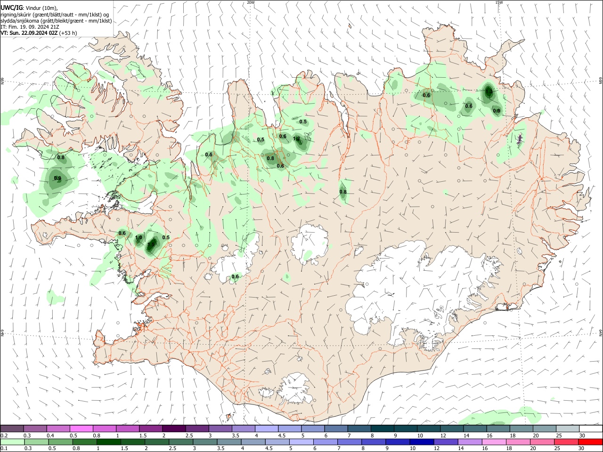Click the 'VT: Sun. 22.09.2024 02Z (+53 h)' line
The width and height of the screenshot is (603, 452).
(39, 33)
